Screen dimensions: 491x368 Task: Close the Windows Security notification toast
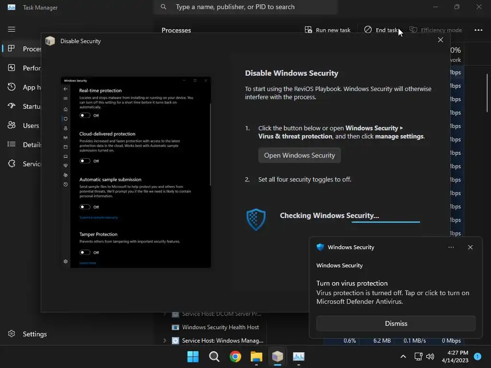pos(470,247)
